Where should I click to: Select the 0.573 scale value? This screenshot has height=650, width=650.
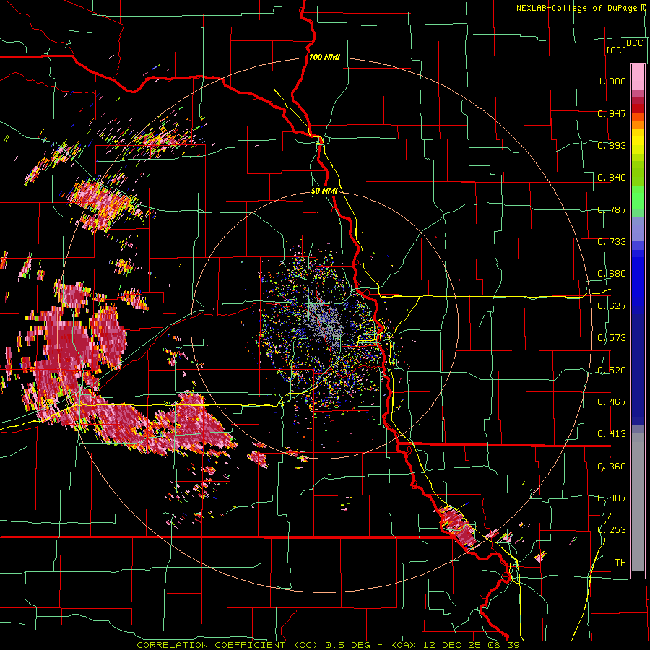pyautogui.click(x=612, y=337)
